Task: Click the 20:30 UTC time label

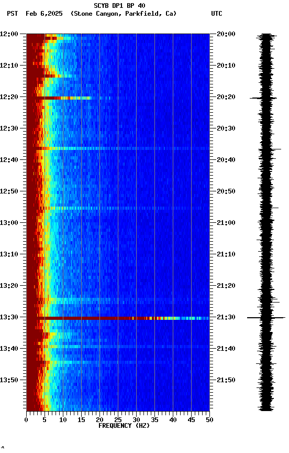Action: (226, 128)
